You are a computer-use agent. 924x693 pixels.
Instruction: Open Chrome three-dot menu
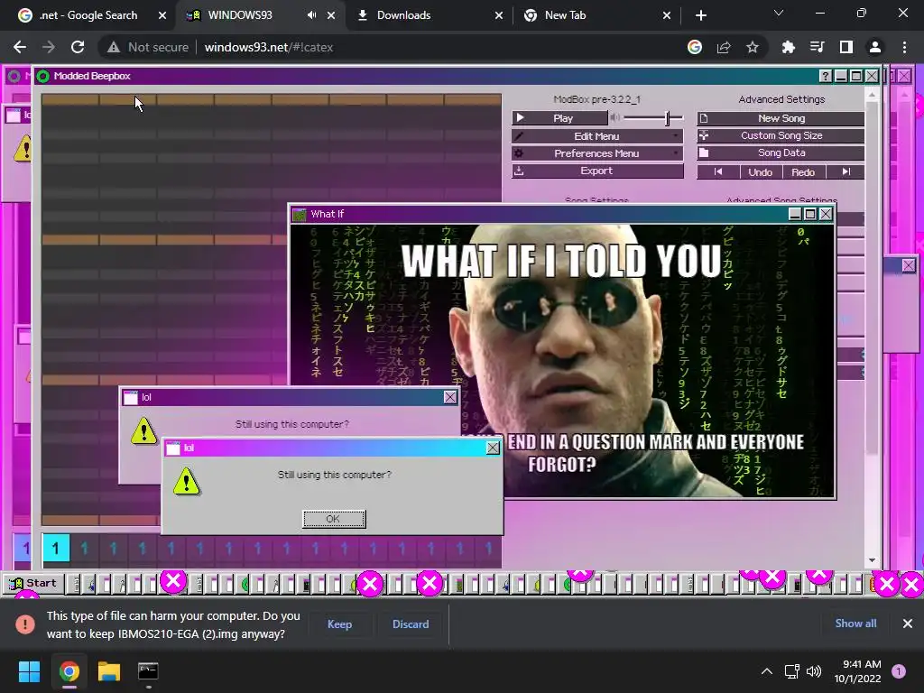(x=904, y=47)
